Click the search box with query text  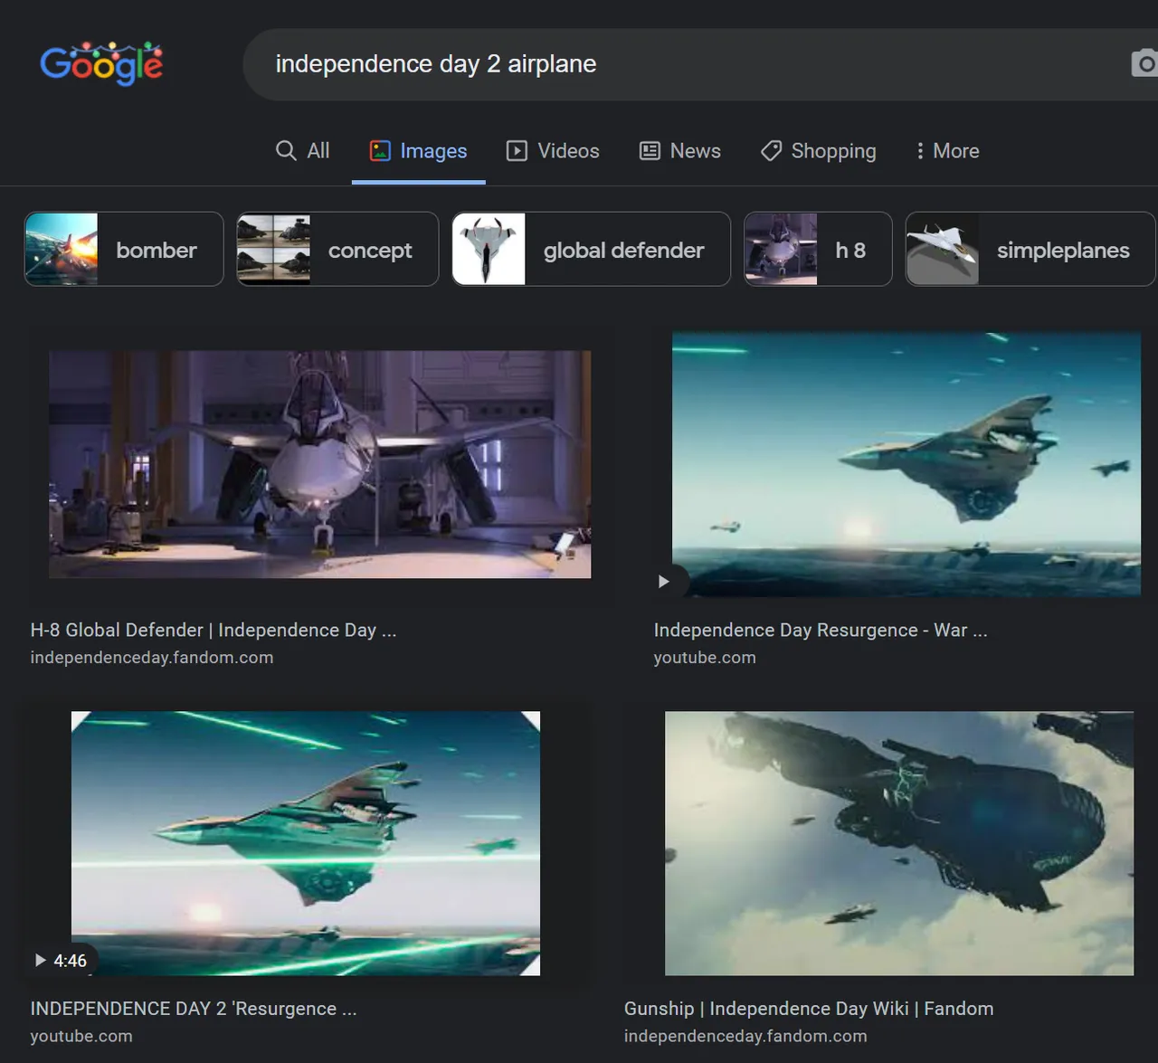[700, 64]
